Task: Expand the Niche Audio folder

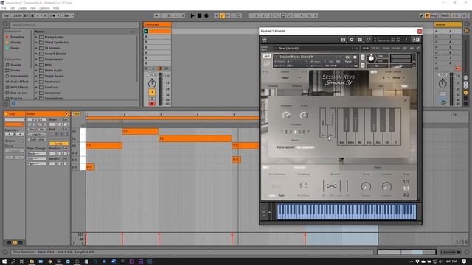Action: click(x=36, y=71)
